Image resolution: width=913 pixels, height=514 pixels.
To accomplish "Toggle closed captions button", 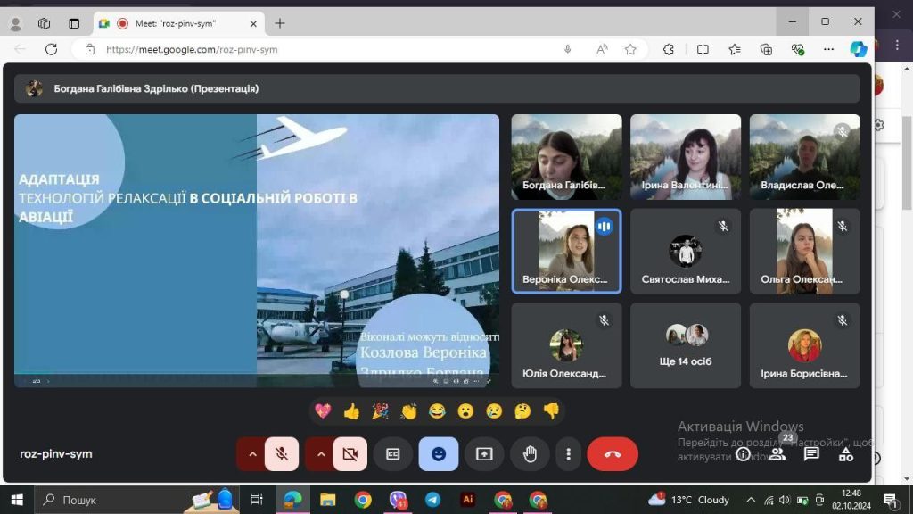I will (392, 454).
